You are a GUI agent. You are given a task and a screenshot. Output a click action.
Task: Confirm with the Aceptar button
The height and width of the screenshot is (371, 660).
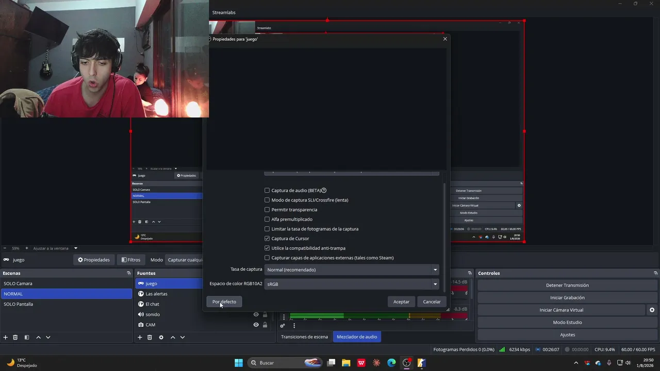point(401,302)
